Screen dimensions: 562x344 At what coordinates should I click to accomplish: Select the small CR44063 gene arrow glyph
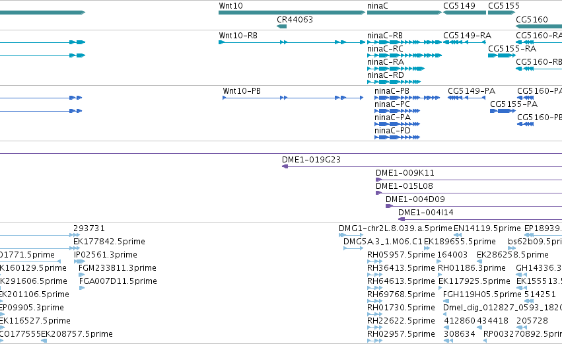(x=282, y=26)
